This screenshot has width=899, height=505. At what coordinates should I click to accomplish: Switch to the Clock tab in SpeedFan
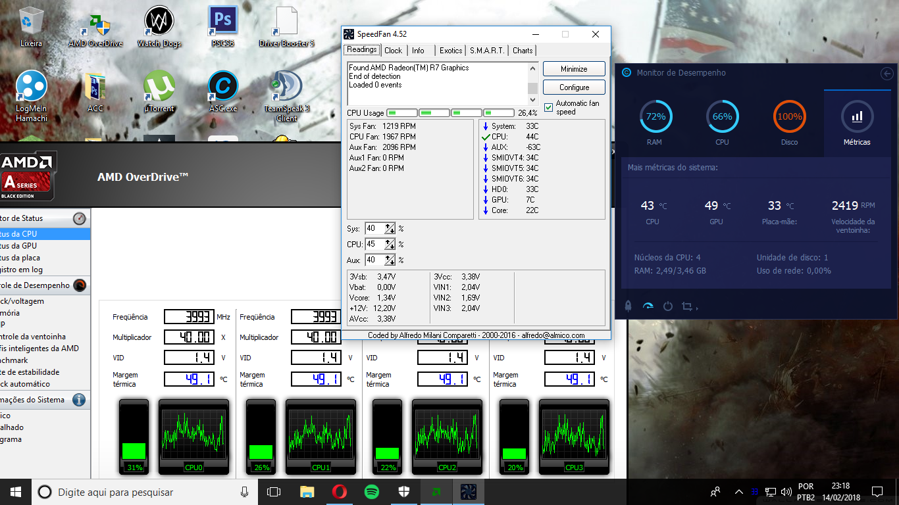(394, 51)
